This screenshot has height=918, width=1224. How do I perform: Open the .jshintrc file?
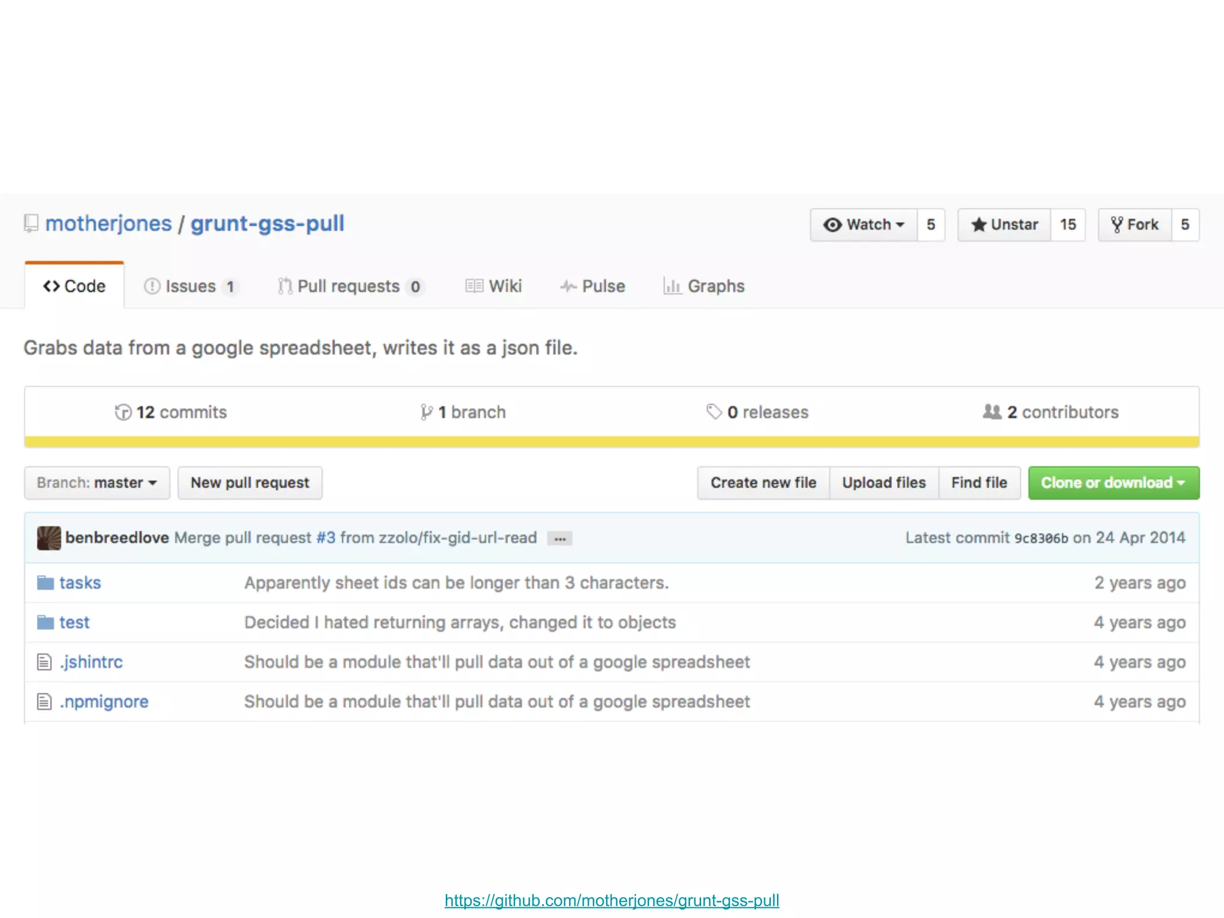91,662
